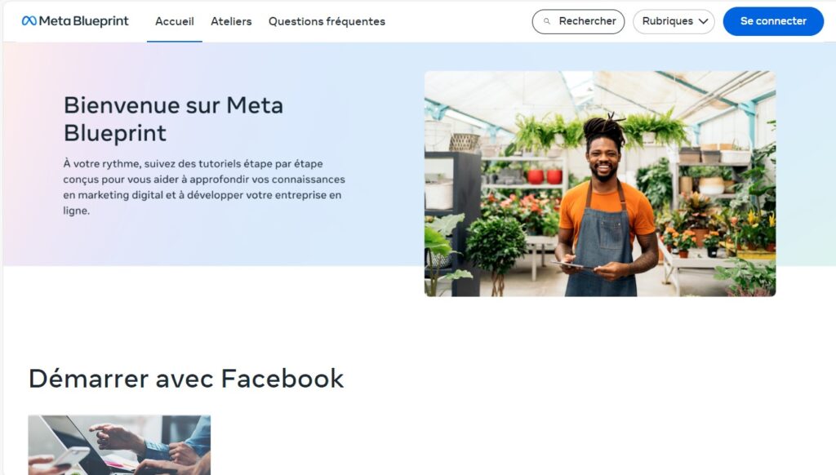The image size is (836, 475).
Task: Click the Meta infinity logo icon
Action: (x=29, y=20)
